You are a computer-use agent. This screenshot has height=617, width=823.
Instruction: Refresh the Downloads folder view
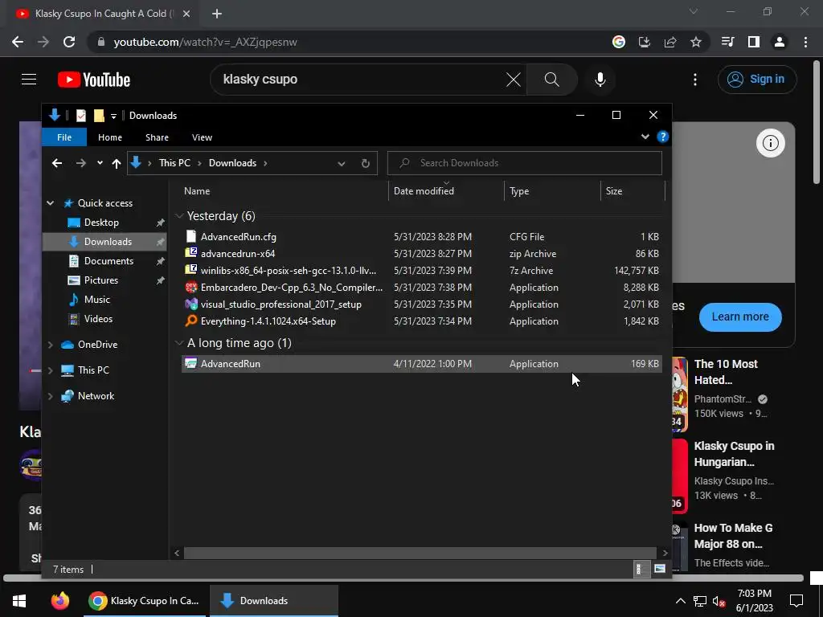pyautogui.click(x=366, y=163)
